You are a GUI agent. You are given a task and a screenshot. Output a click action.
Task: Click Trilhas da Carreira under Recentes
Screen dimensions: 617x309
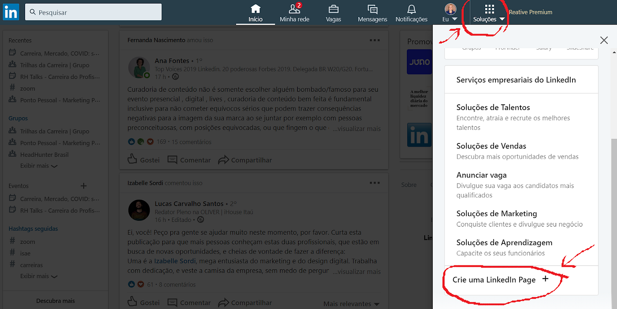(55, 65)
